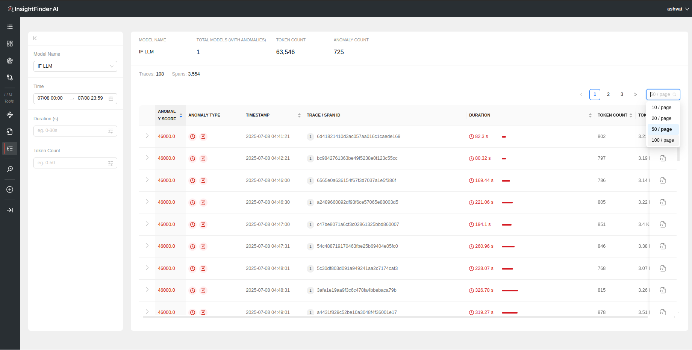The height and width of the screenshot is (350, 692).
Task: Click the pentagon radar icon in sidebar
Action: tap(10, 61)
